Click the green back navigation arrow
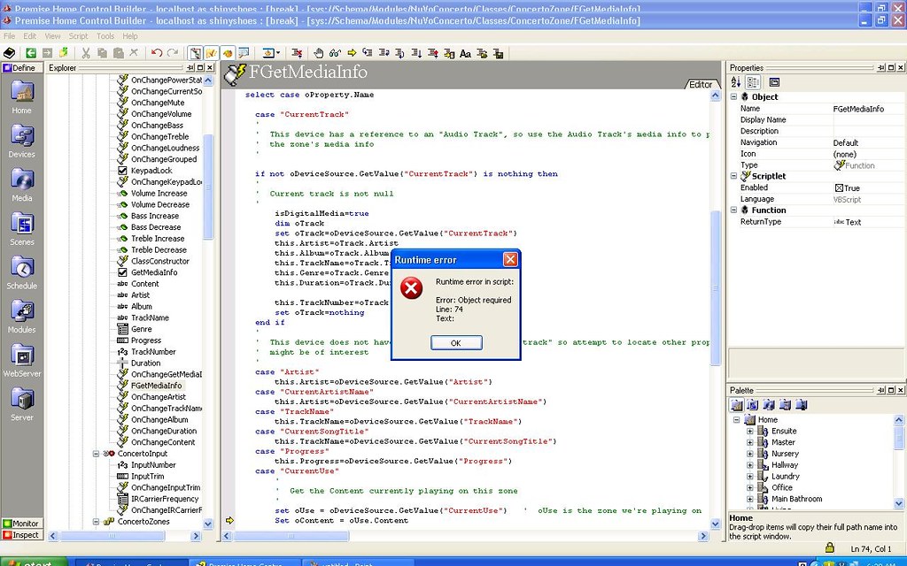The image size is (907, 566). pyautogui.click(x=31, y=53)
